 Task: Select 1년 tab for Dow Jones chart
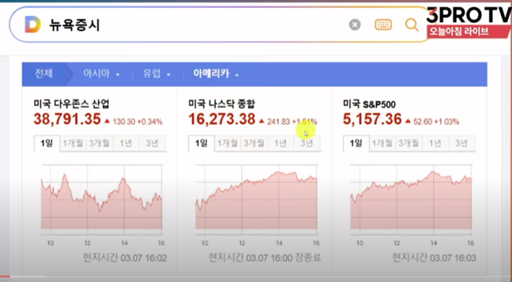[x=125, y=143]
